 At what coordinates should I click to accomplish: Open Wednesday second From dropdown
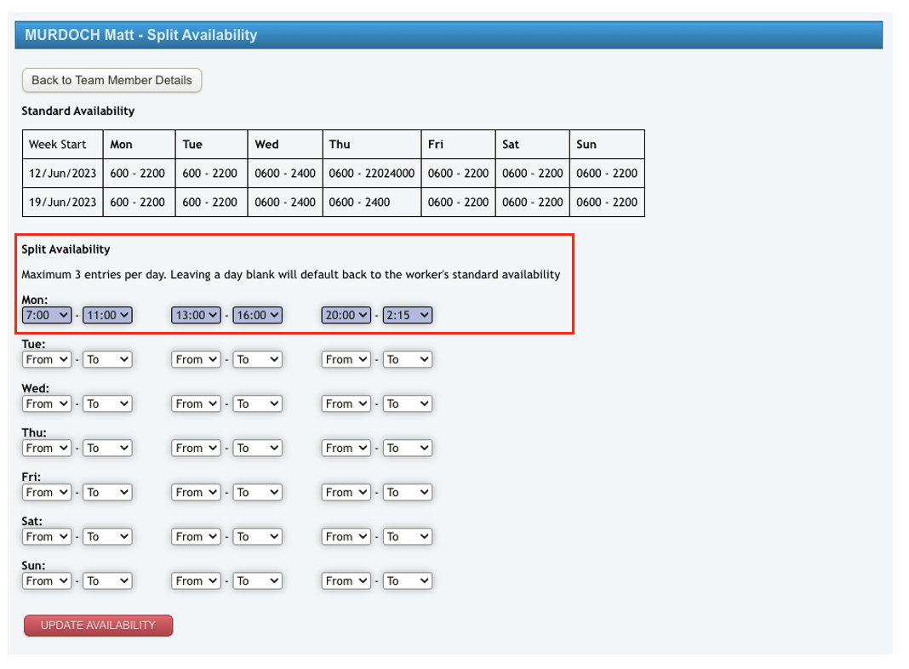[196, 404]
